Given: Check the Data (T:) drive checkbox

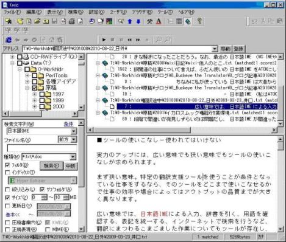Looking at the screenshot, I should click(x=20, y=63).
